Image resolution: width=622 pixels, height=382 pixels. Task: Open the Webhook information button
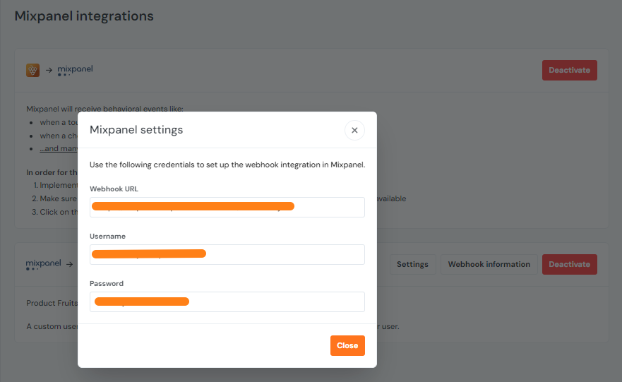[489, 264]
